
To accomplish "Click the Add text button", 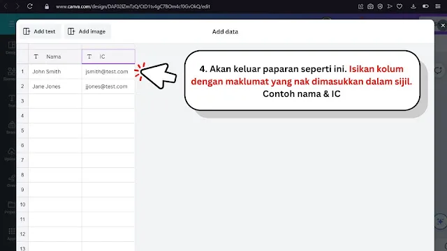I will click(x=40, y=31).
